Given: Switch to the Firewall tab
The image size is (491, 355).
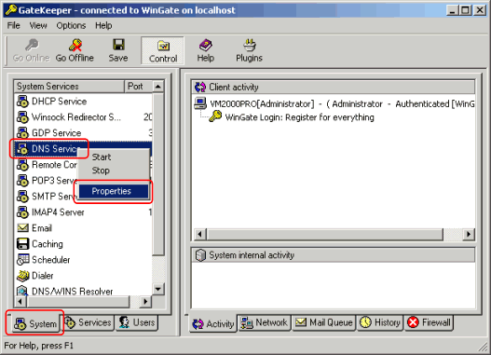Looking at the screenshot, I should [x=429, y=322].
